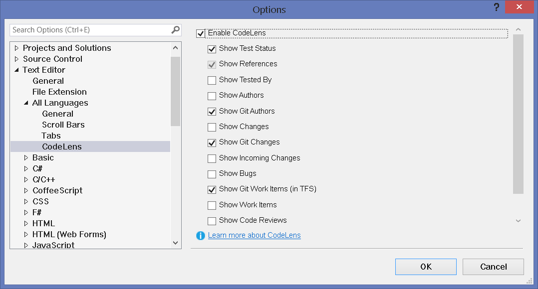Select Tabs settings page in tree

pos(51,136)
